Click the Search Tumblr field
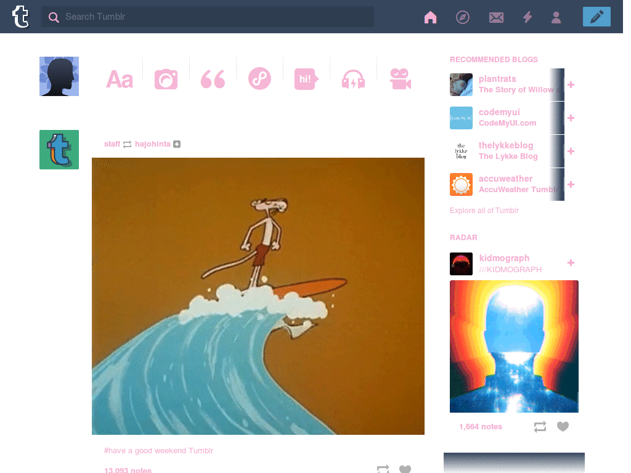Image resolution: width=631 pixels, height=473 pixels. pos(208,17)
